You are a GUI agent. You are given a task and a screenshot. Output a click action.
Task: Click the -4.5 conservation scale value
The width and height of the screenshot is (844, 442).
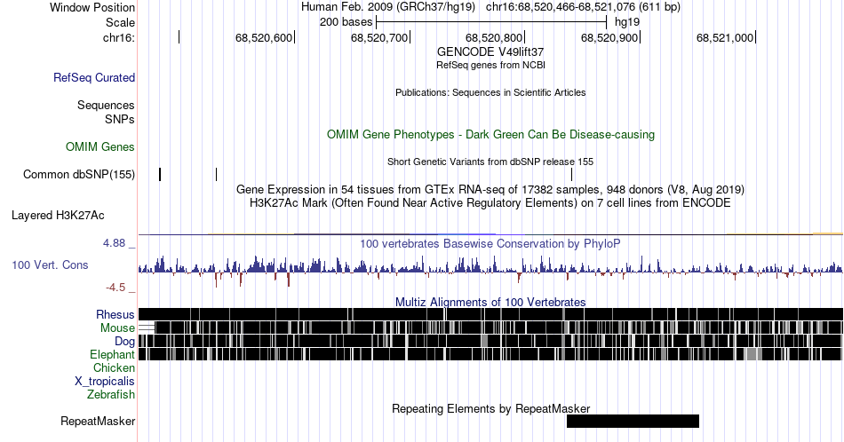pyautogui.click(x=115, y=288)
